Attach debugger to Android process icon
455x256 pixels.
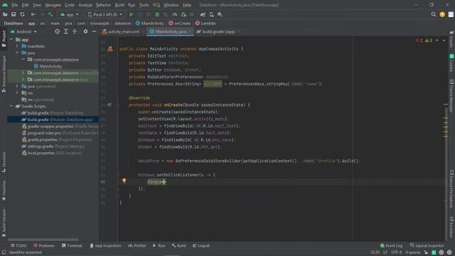coord(183,14)
